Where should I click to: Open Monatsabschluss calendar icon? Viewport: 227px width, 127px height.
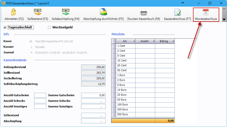206,12
